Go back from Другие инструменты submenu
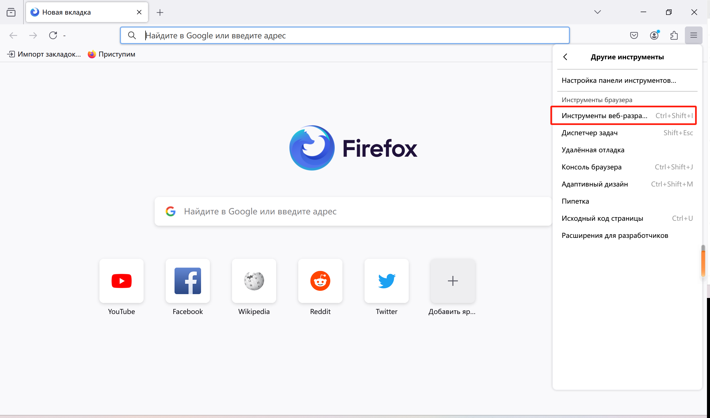This screenshot has height=418, width=710. tap(565, 57)
